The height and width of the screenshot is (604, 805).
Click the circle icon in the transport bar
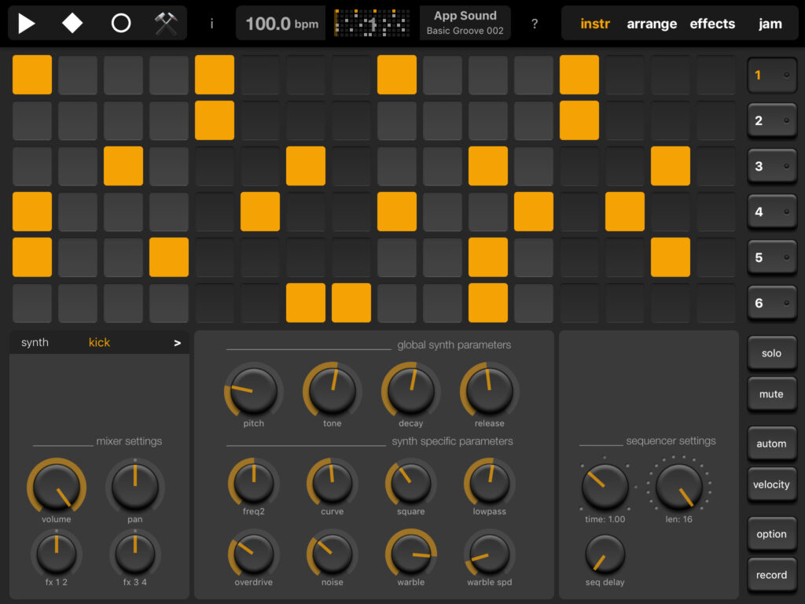(120, 24)
